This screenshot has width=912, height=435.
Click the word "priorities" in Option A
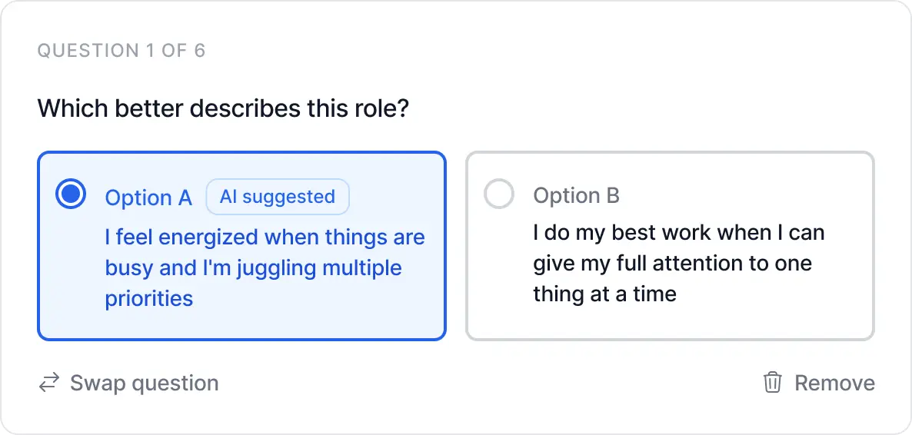(148, 298)
